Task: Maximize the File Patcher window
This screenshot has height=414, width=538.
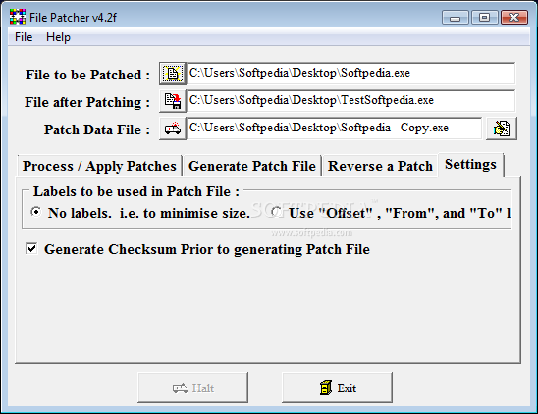Action: 485,17
